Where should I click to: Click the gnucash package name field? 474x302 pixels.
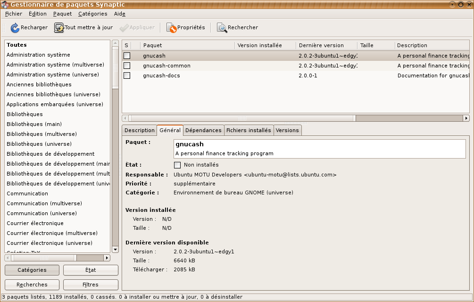319,149
